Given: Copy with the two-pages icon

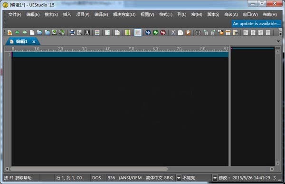Looking at the screenshot, I should tap(180, 33).
